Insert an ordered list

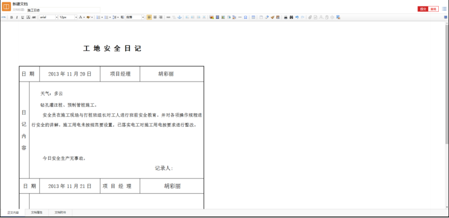click(98, 17)
